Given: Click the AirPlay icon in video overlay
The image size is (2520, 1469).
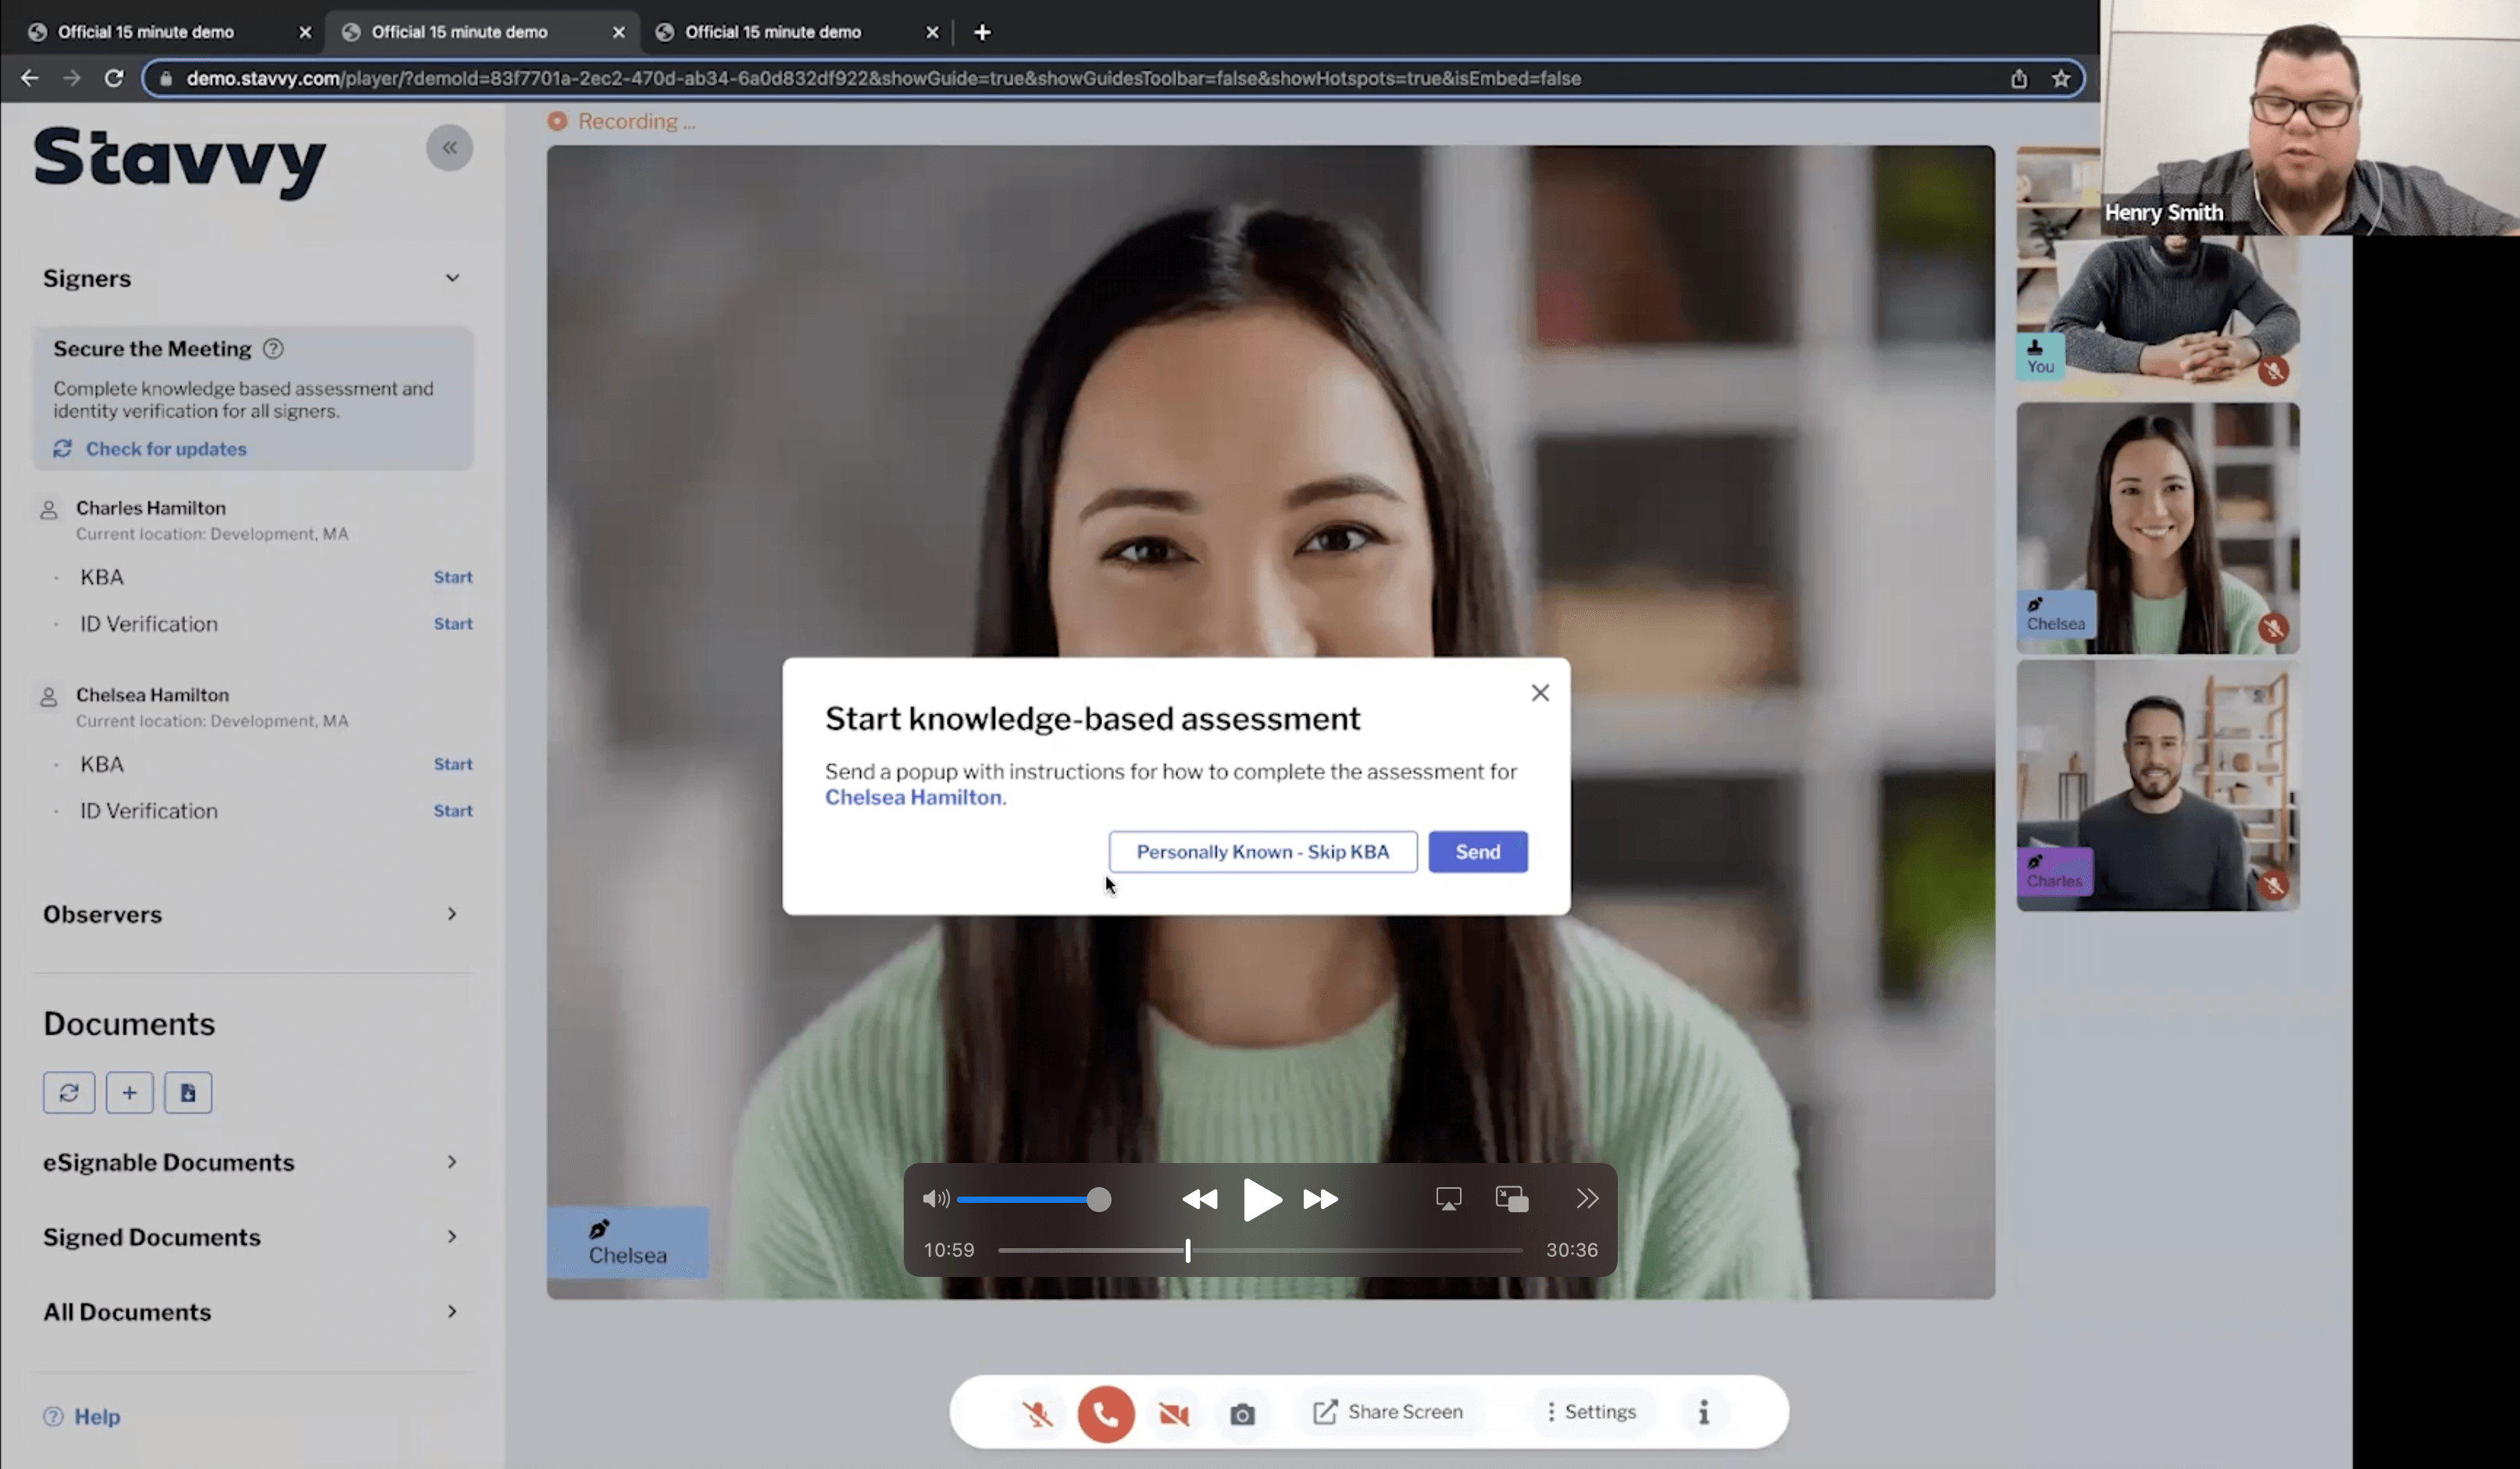Looking at the screenshot, I should coord(1448,1198).
